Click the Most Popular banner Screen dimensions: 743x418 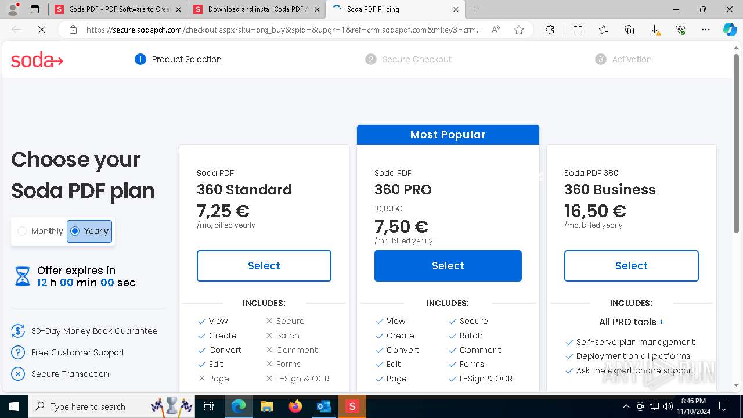tap(448, 135)
